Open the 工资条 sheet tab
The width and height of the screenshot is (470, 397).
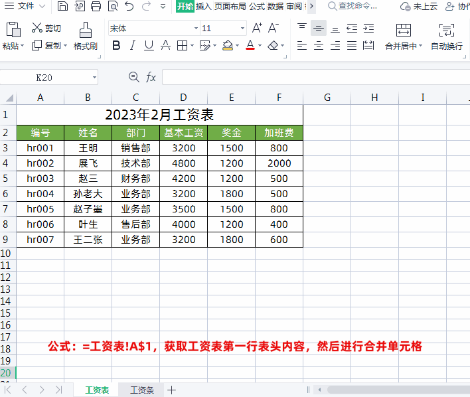point(142,390)
